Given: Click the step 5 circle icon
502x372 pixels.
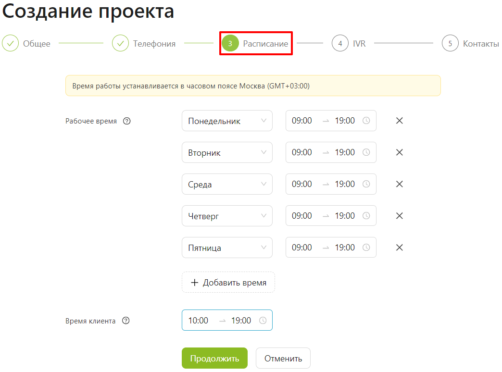Looking at the screenshot, I should [x=450, y=43].
